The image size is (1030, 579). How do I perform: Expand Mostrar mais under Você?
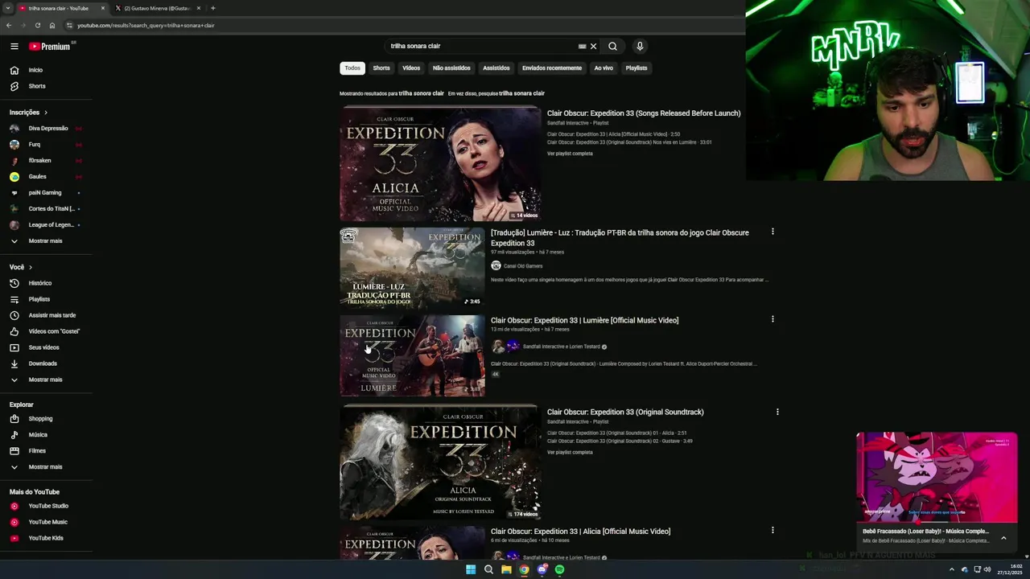click(46, 380)
